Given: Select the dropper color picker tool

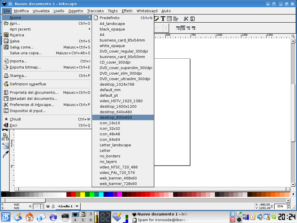Looking at the screenshot, I should [6, 154].
